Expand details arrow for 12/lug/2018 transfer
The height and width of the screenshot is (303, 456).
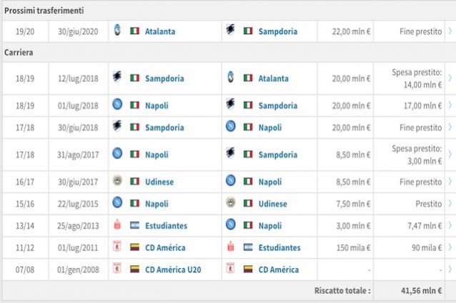[x=450, y=78]
